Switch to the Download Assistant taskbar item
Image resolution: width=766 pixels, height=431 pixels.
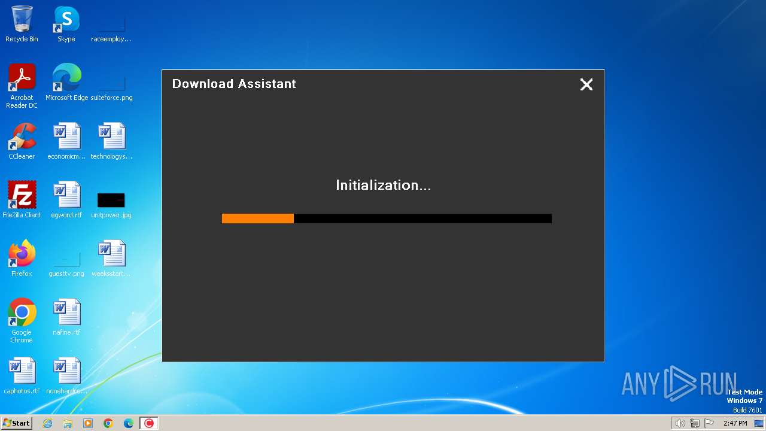coord(148,423)
